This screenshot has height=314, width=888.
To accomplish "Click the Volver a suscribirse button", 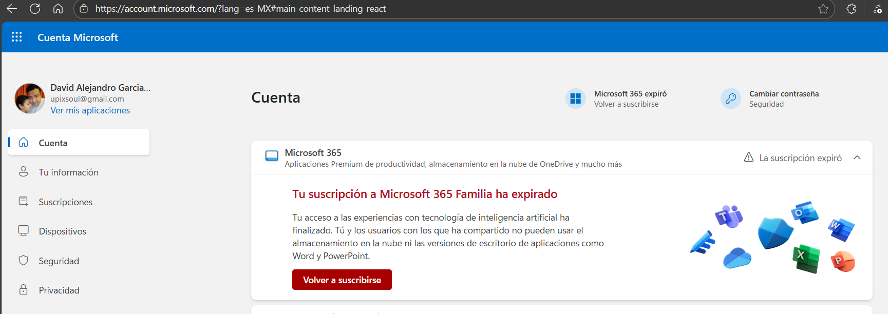I will click(342, 280).
